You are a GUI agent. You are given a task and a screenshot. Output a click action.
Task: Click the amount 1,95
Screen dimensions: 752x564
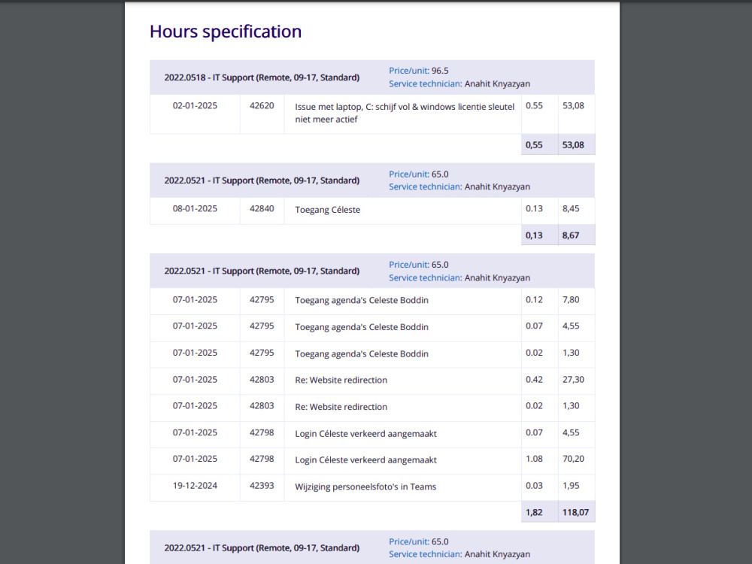pyautogui.click(x=571, y=486)
